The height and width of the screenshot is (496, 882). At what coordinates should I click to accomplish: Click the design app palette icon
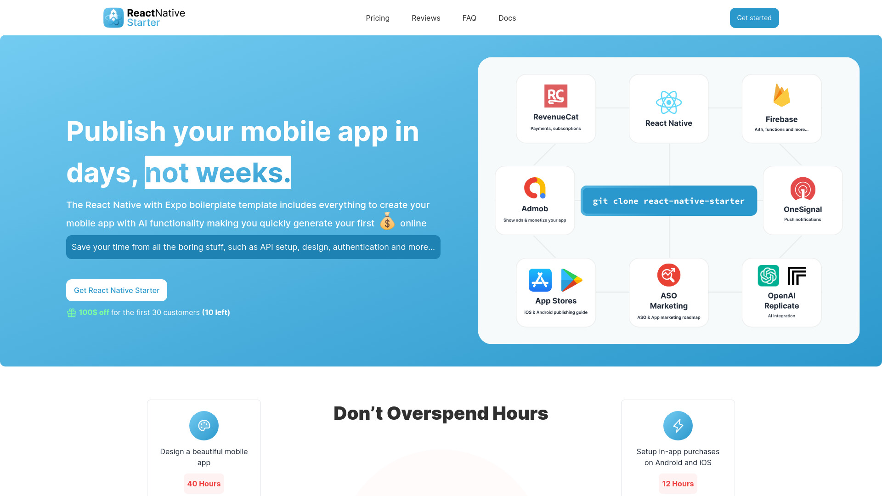tap(204, 426)
